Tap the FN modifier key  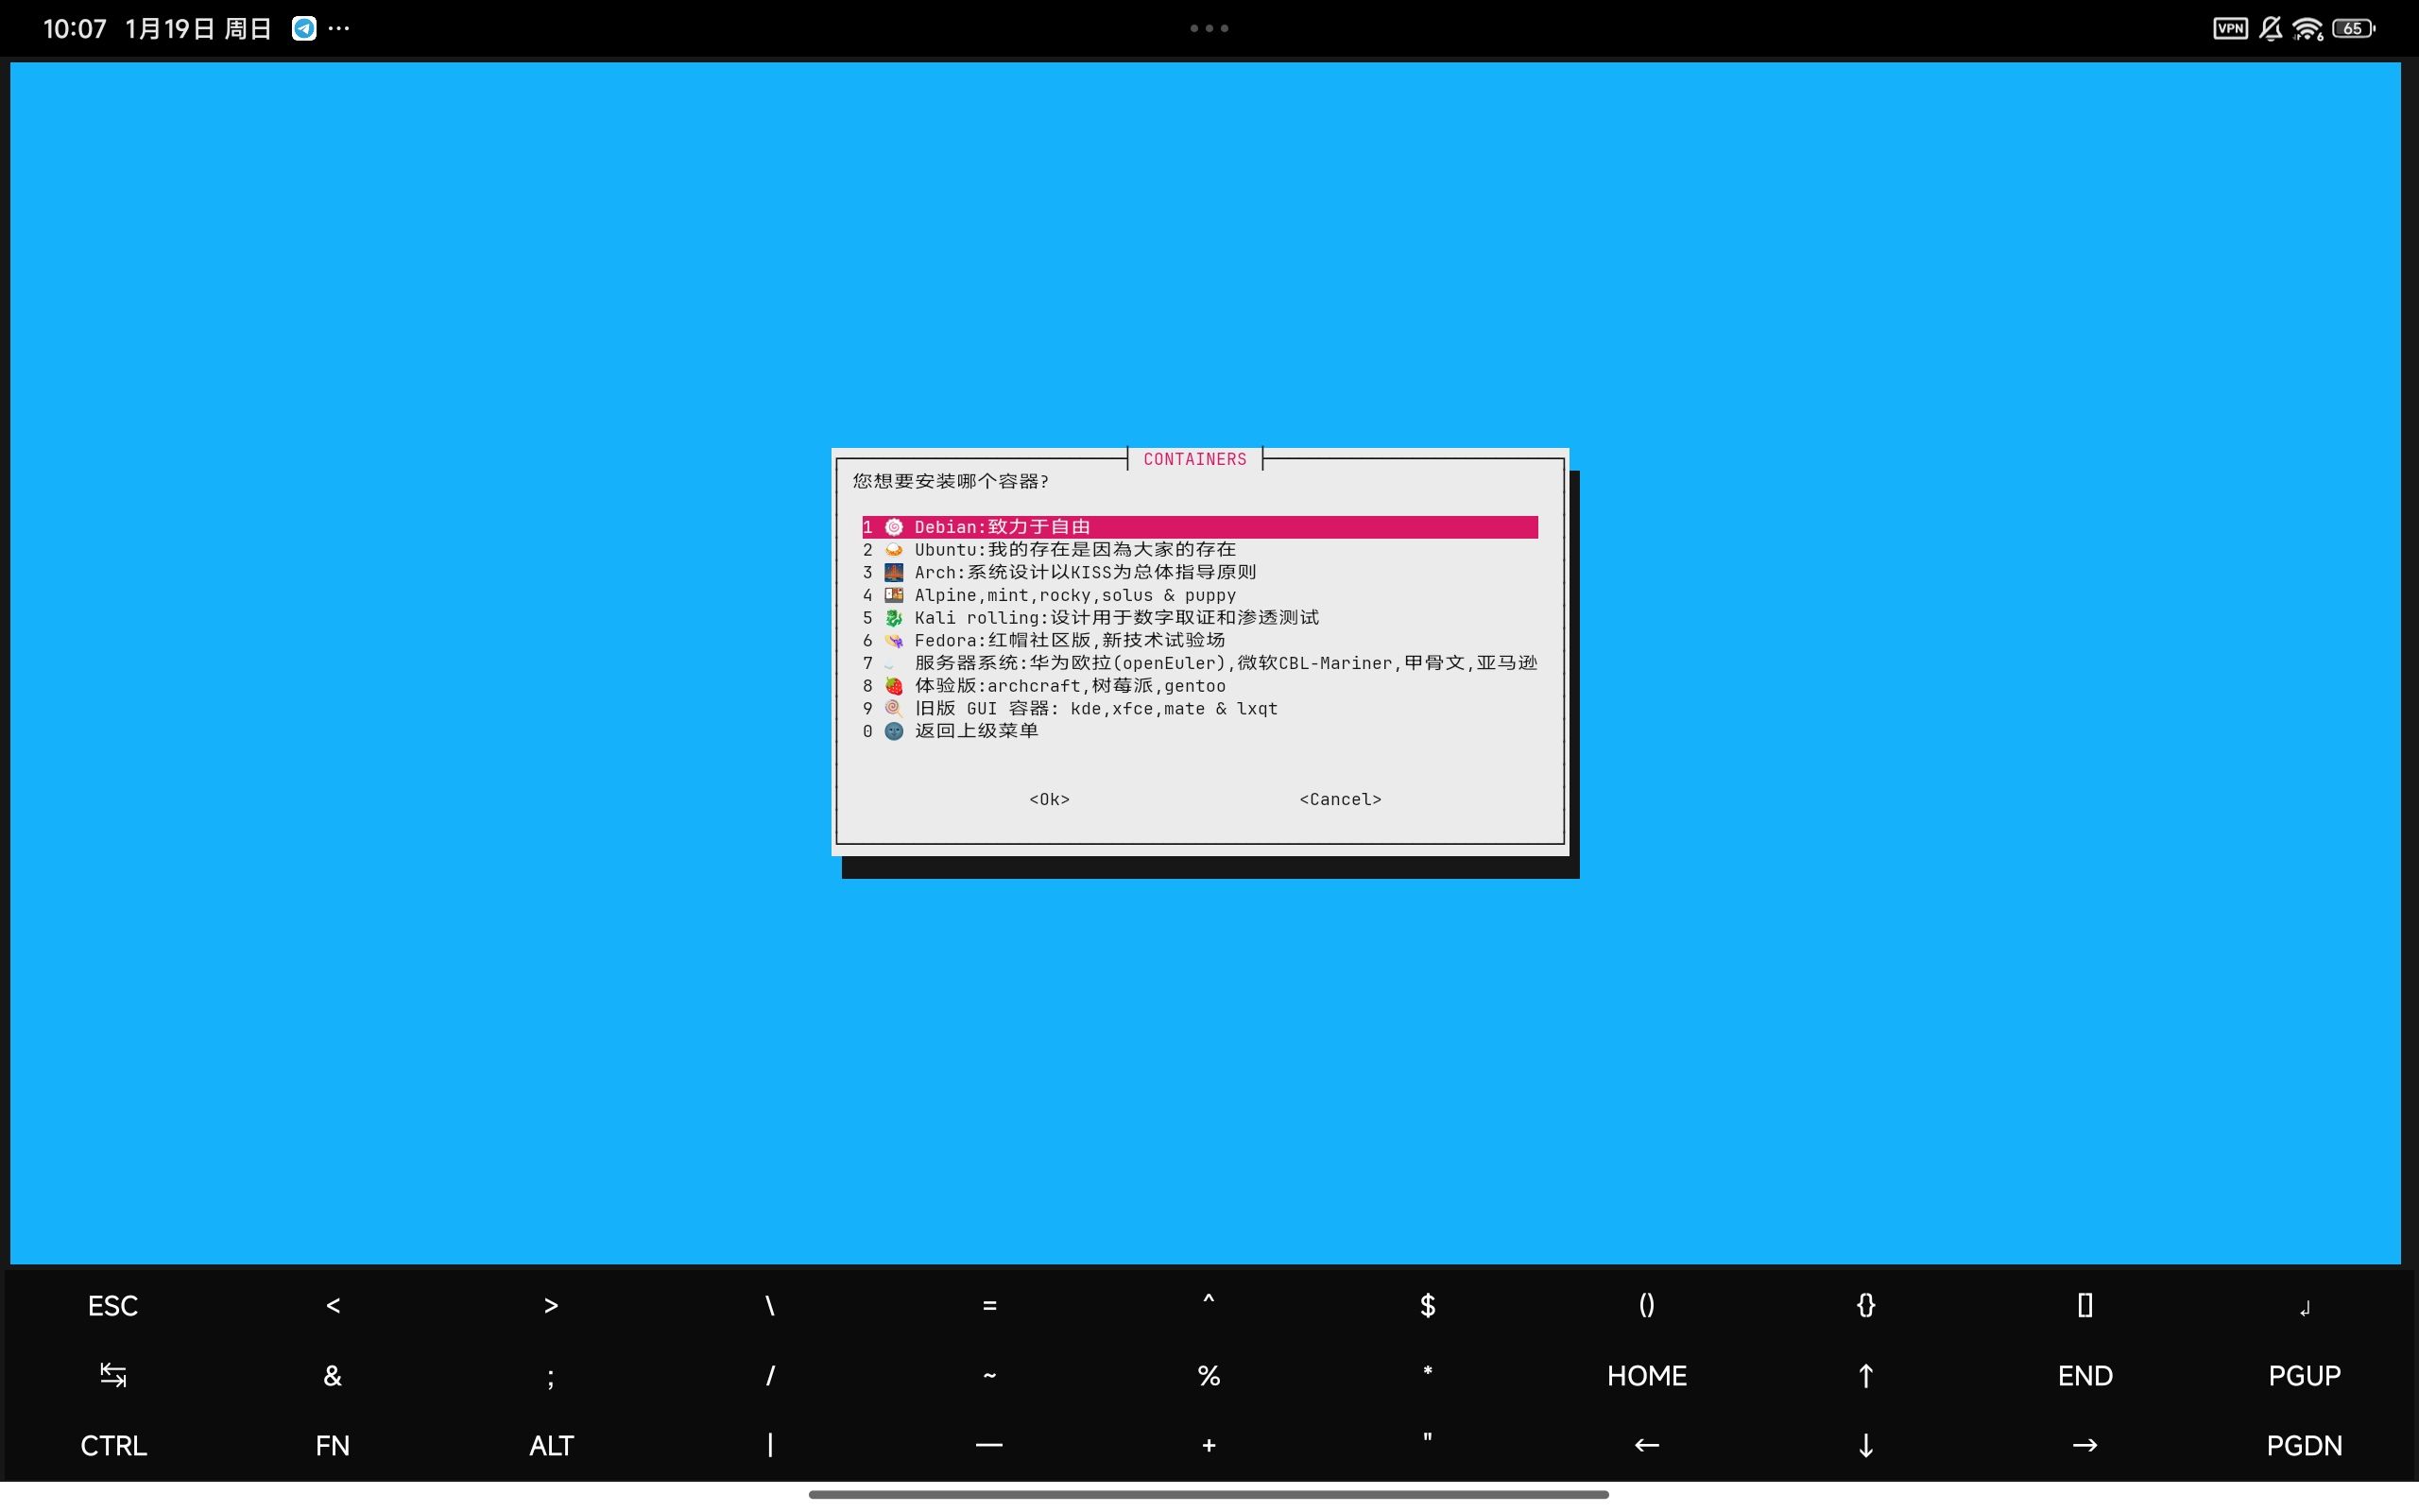332,1446
